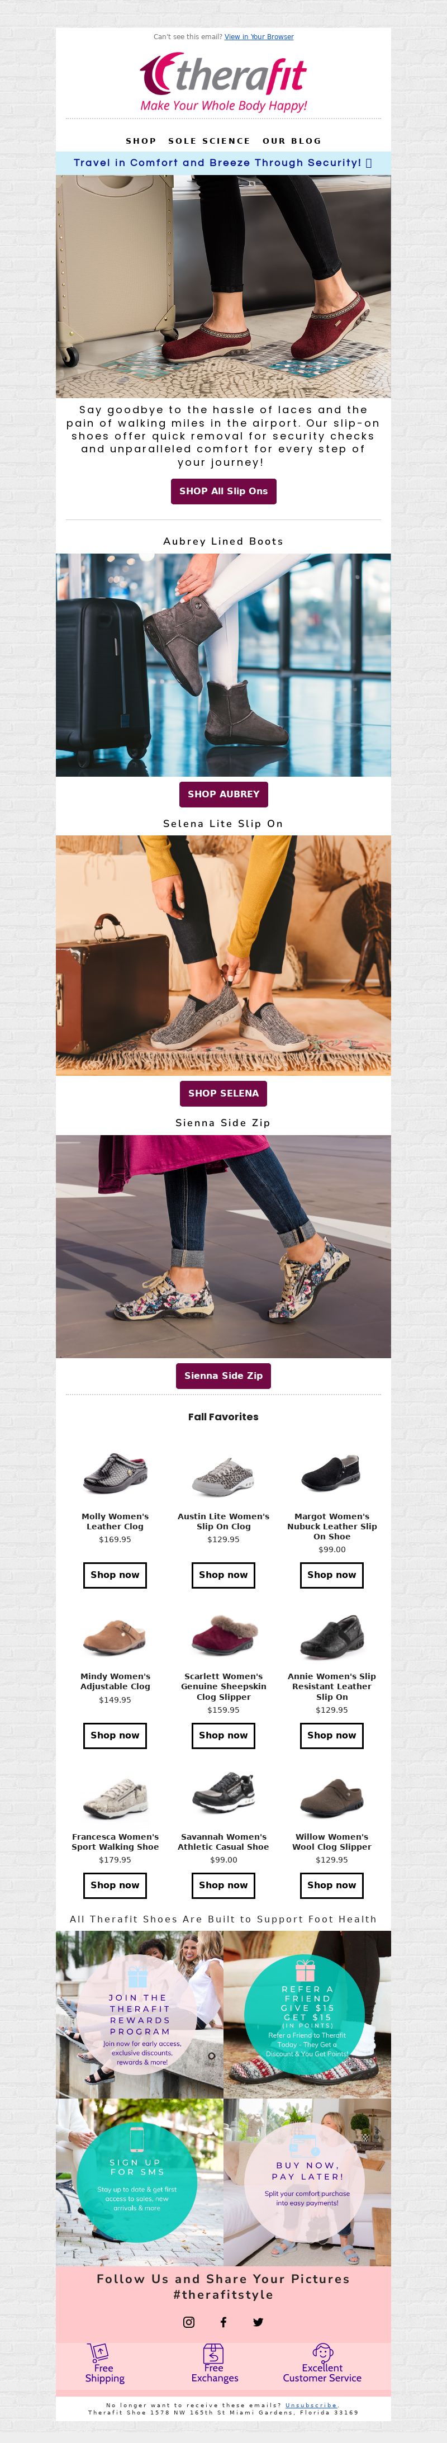The width and height of the screenshot is (447, 2443).
Task: Open the SHOP menu item
Action: [141, 140]
